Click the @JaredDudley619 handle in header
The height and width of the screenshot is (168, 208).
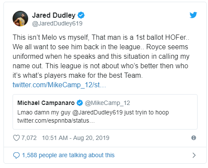(57, 23)
